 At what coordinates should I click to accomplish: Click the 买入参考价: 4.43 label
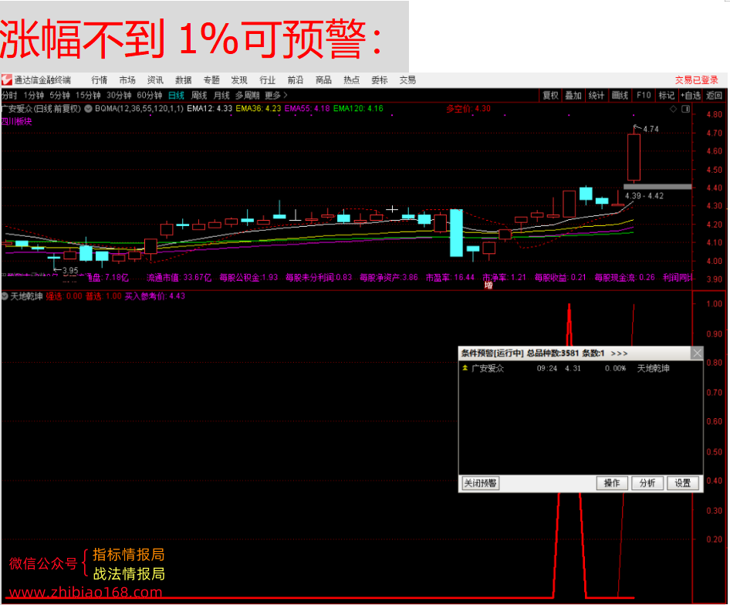pos(154,296)
